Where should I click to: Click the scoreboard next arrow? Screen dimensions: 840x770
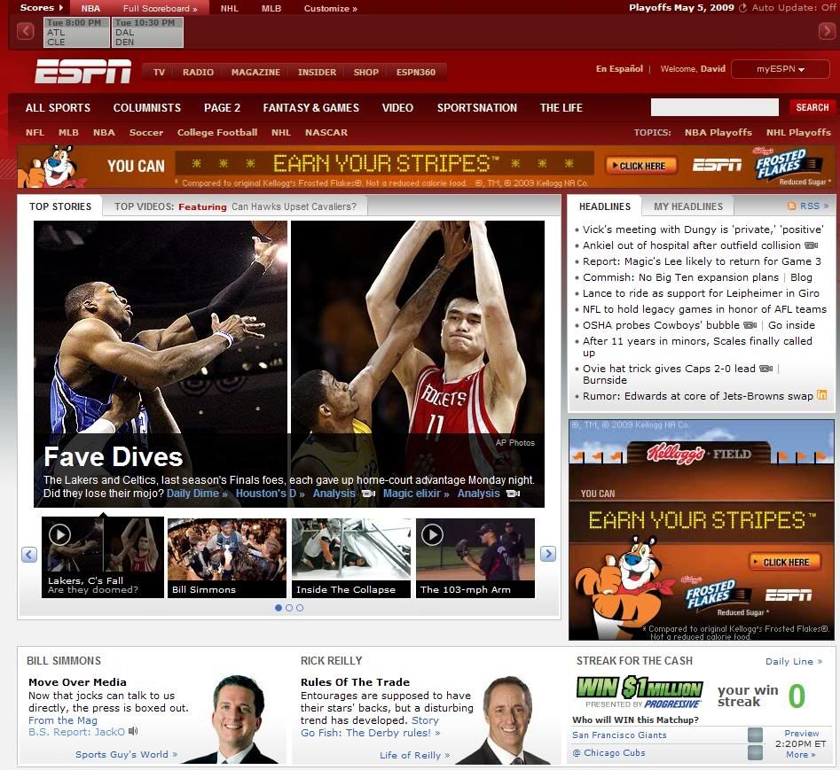click(827, 31)
